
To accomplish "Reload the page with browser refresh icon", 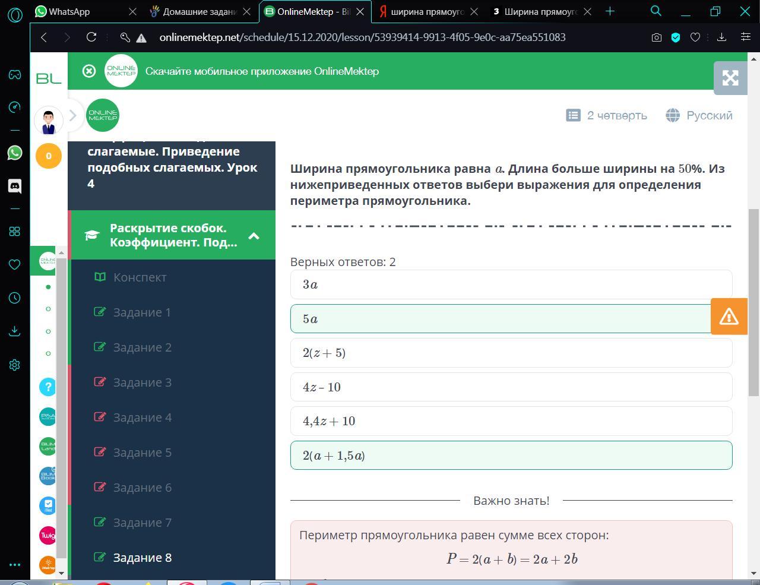I will pyautogui.click(x=91, y=37).
